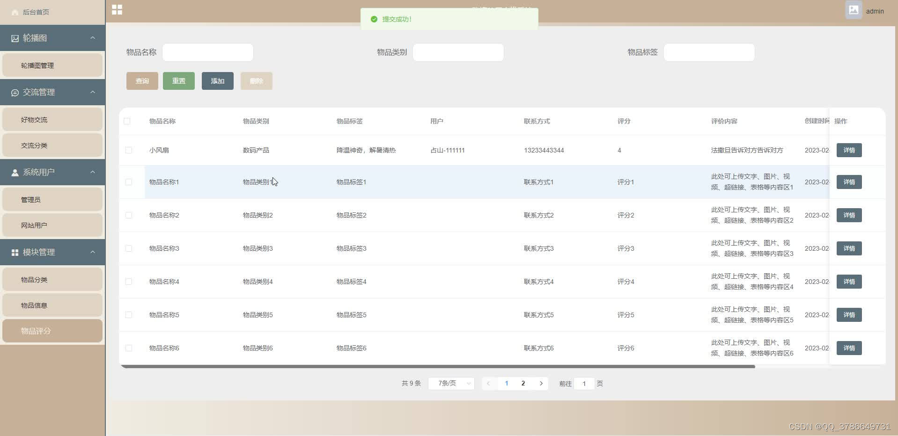
Task: Go to page 2 in pagination
Action: click(x=523, y=384)
